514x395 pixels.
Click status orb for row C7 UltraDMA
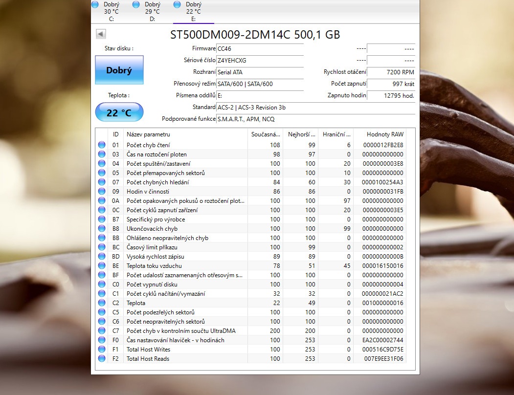pyautogui.click(x=102, y=330)
